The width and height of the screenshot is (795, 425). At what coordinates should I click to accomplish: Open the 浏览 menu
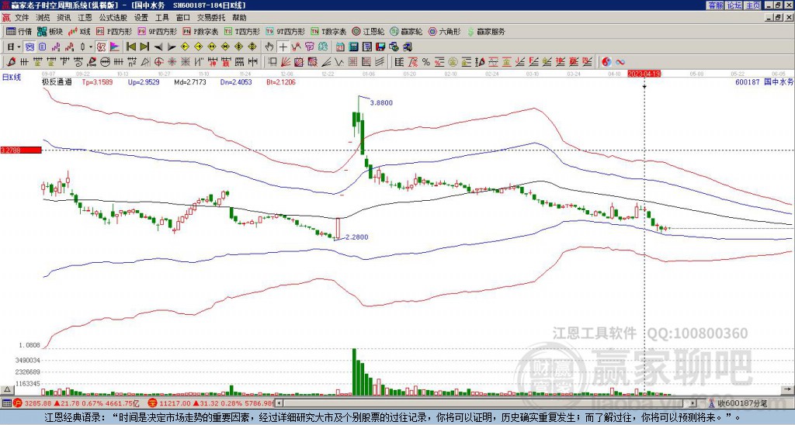43,18
